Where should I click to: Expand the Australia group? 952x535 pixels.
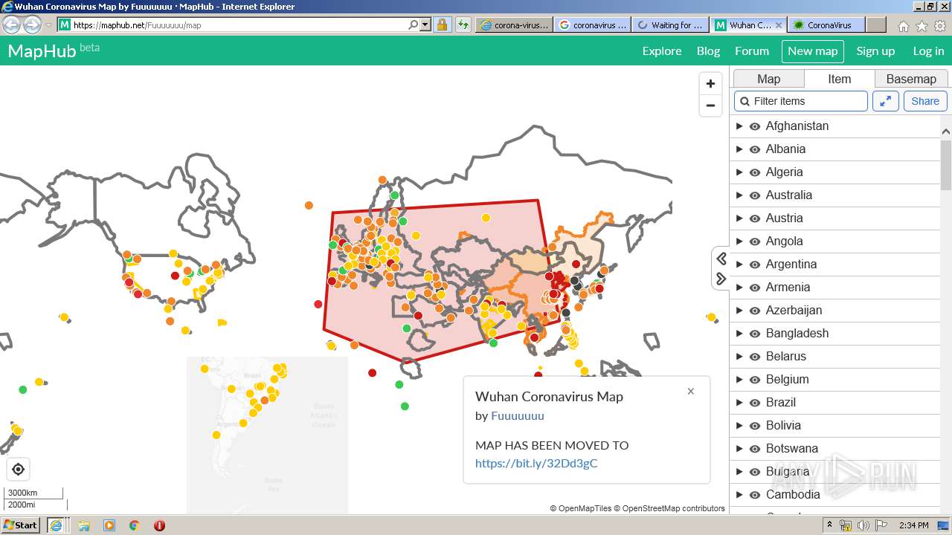click(739, 195)
